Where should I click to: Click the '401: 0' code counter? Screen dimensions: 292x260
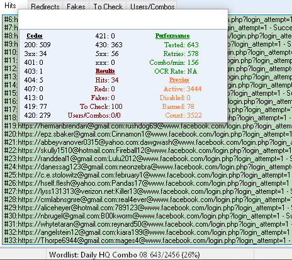(33, 62)
